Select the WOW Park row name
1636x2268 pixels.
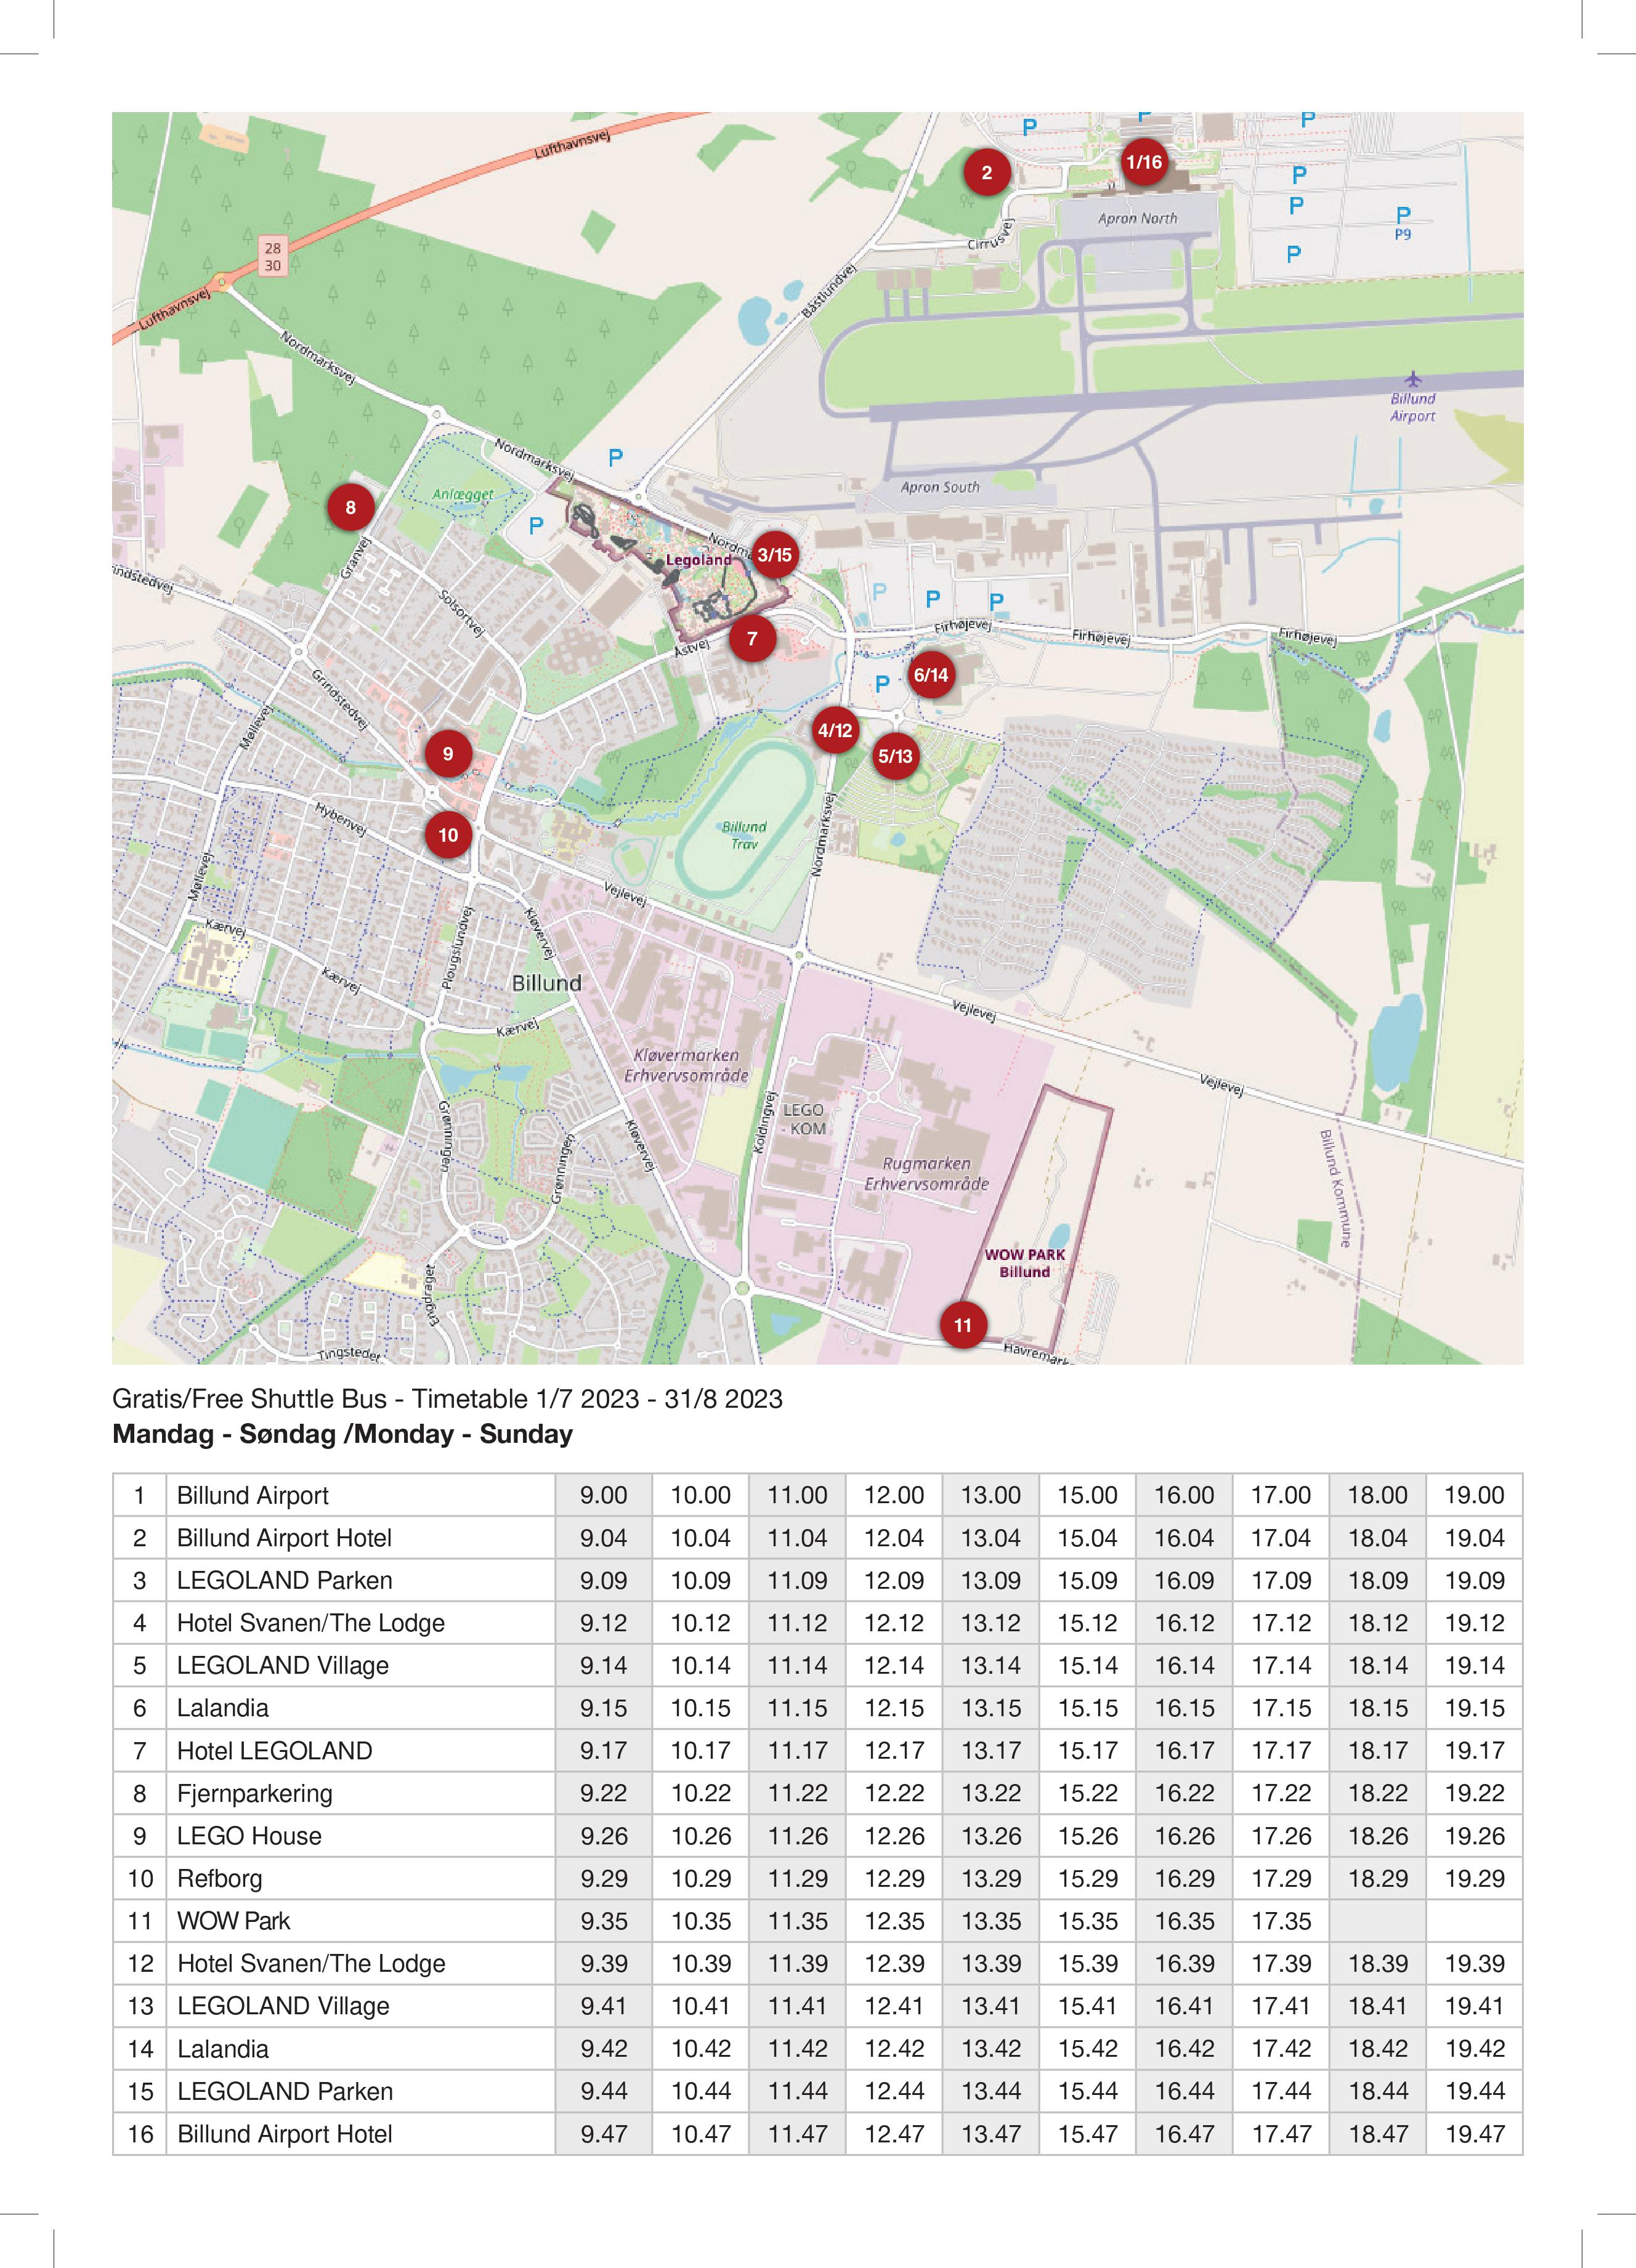(234, 1921)
